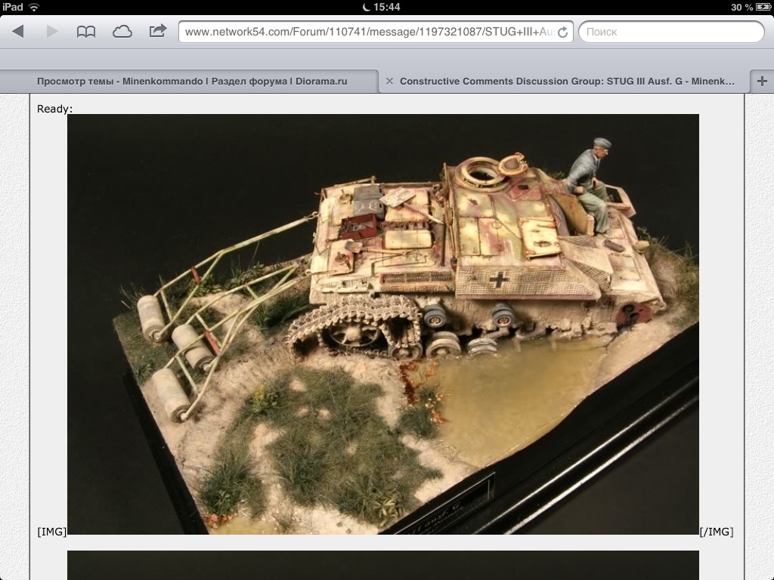774x580 pixels.
Task: Select the Constructive Comments Discussion Group tab title
Action: (x=567, y=81)
